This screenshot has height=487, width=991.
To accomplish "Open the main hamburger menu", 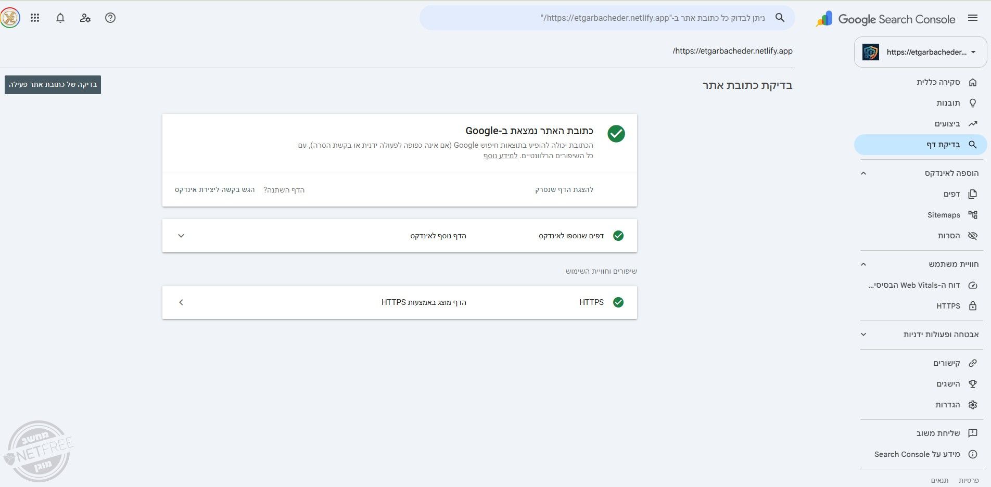I will click(x=972, y=18).
